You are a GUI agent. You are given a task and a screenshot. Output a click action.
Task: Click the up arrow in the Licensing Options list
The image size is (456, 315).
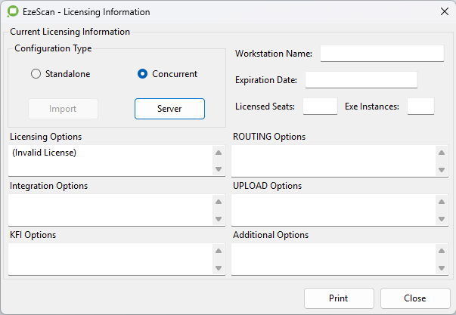(x=219, y=153)
